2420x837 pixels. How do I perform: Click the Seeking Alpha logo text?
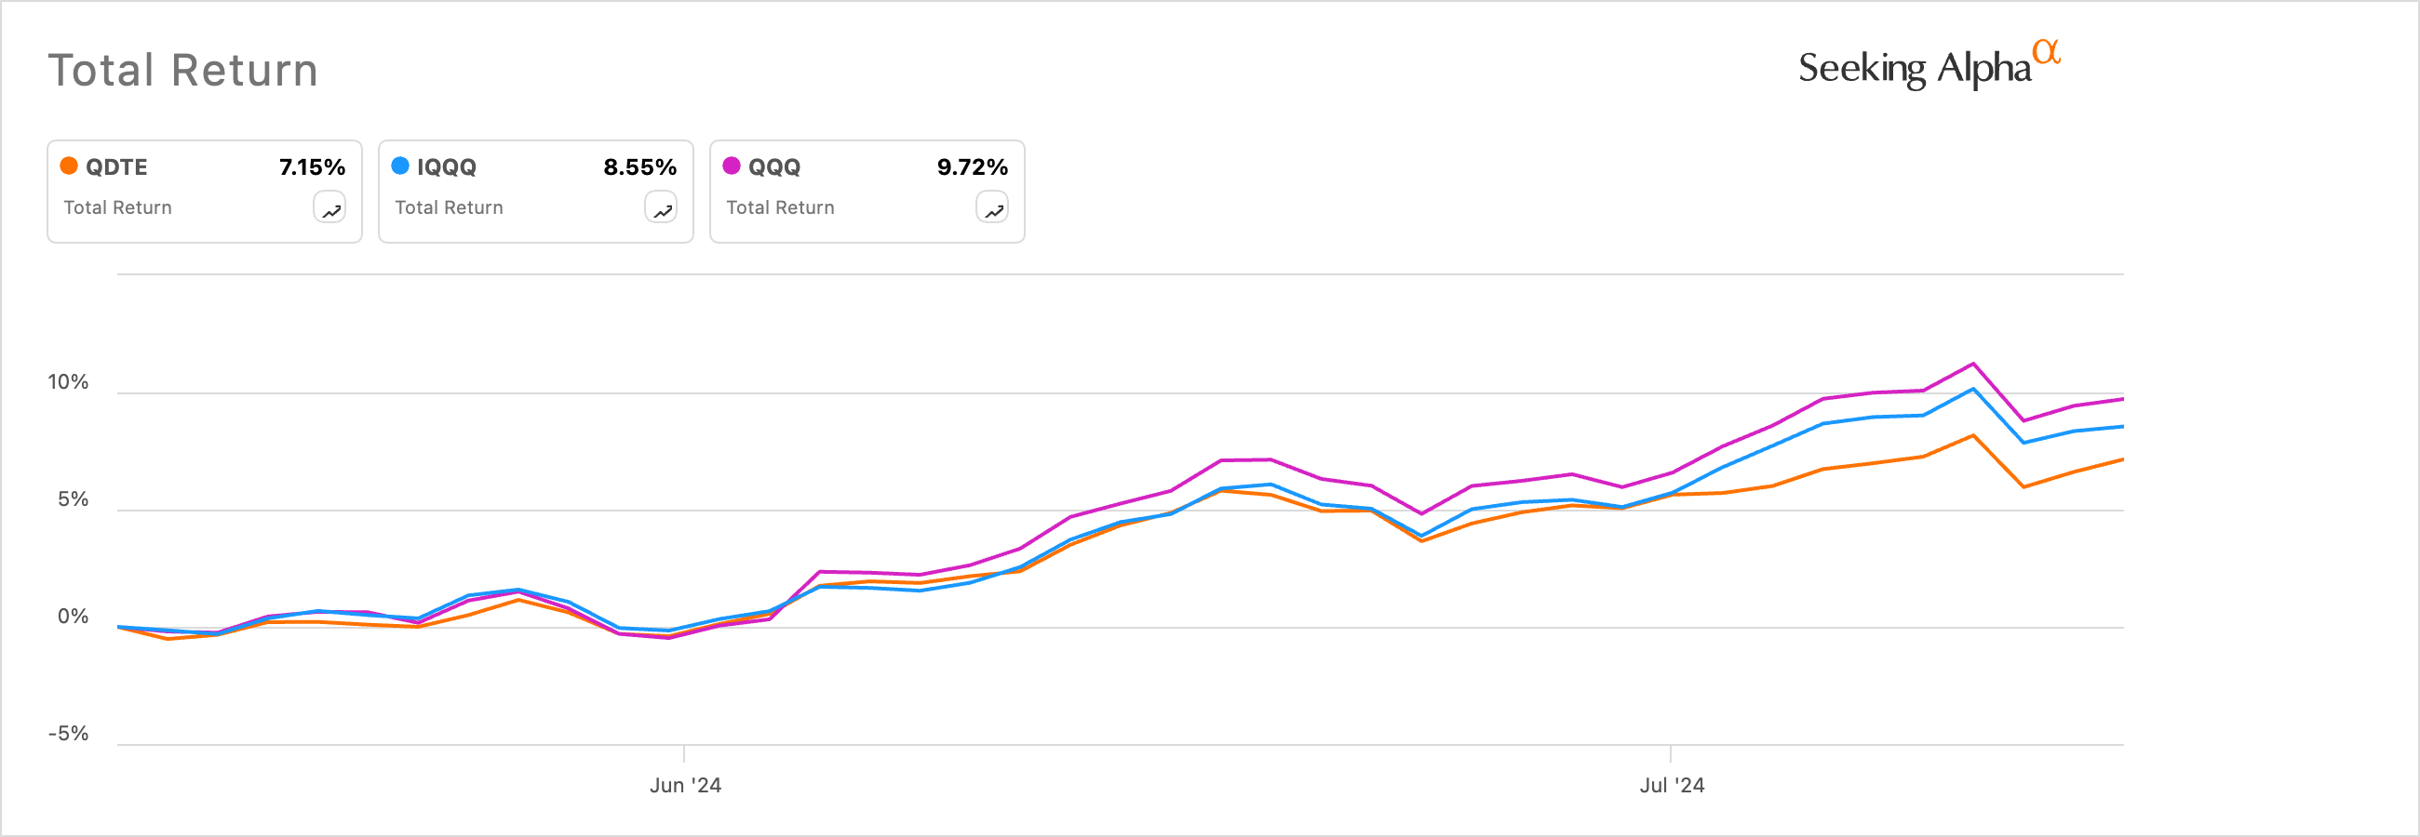pos(1913,69)
